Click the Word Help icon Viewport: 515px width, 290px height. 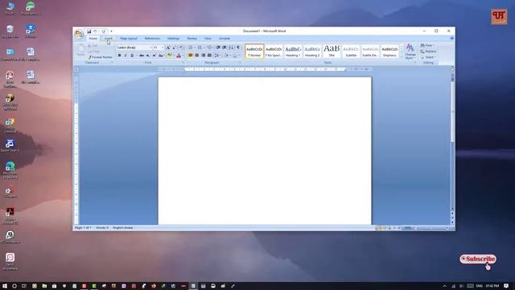tap(451, 39)
